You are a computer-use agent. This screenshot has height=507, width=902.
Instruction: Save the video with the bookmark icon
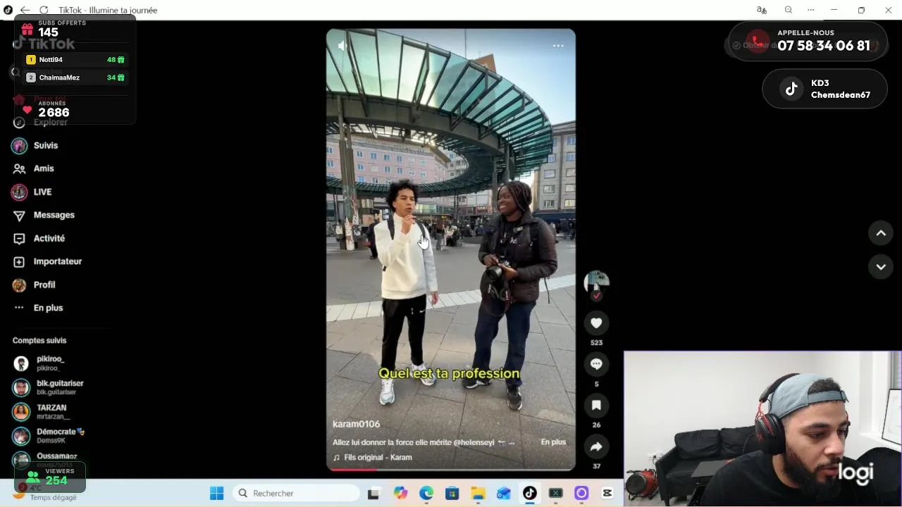596,405
